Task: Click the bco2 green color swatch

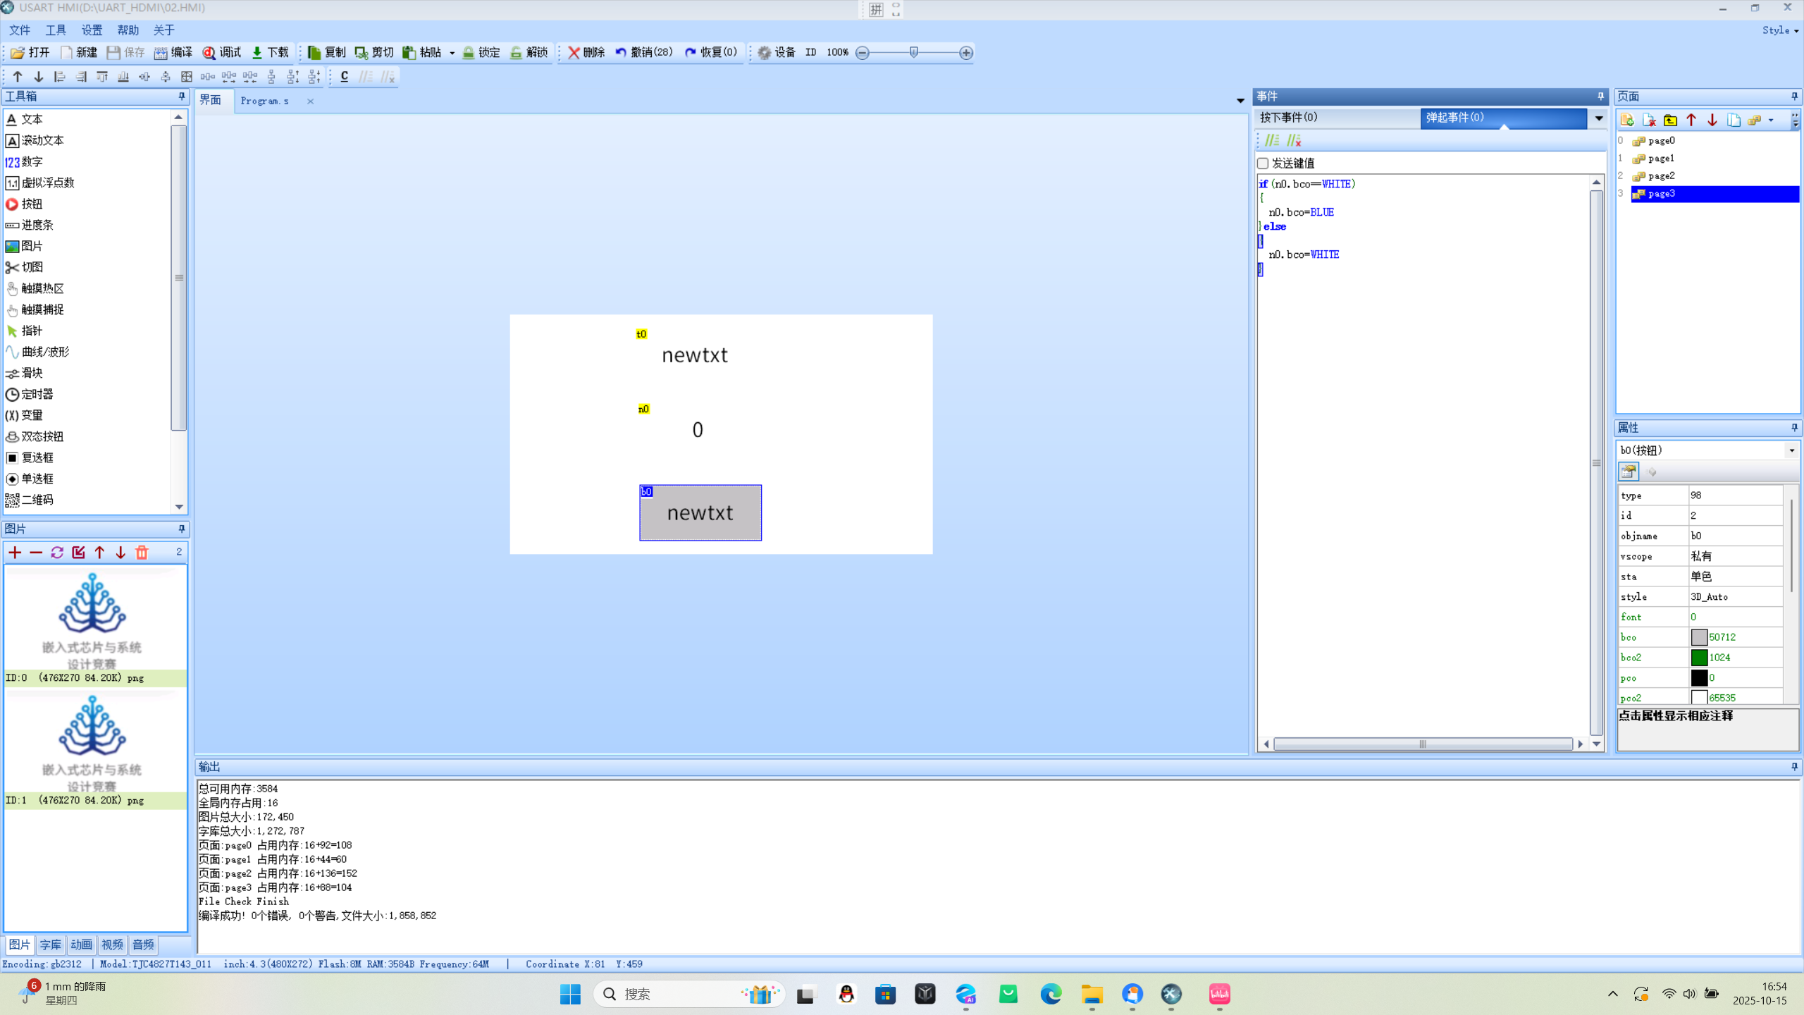Action: (x=1699, y=658)
